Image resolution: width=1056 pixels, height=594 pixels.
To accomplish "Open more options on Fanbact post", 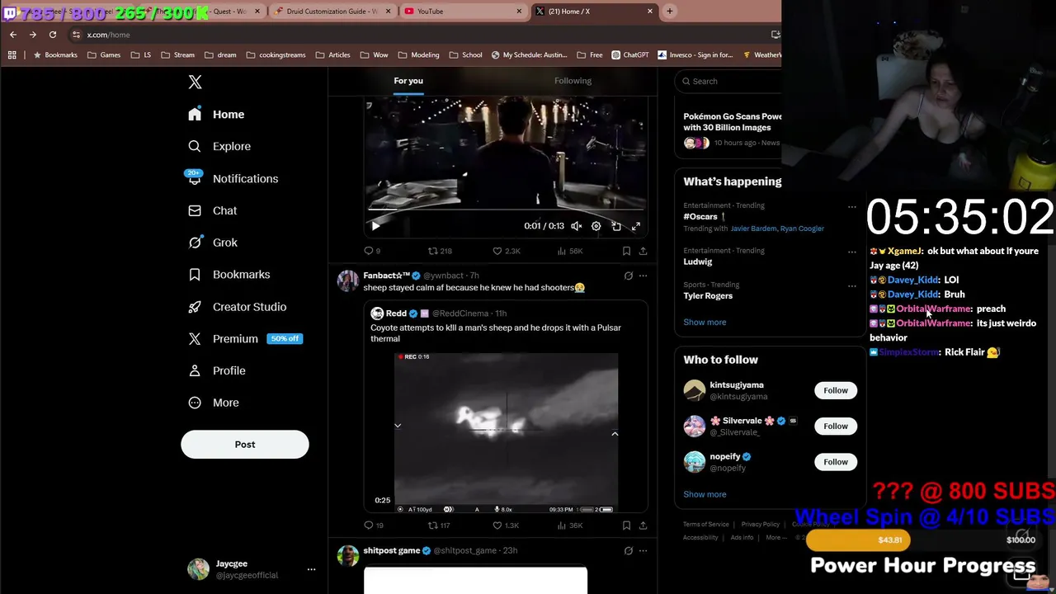I will pyautogui.click(x=643, y=276).
